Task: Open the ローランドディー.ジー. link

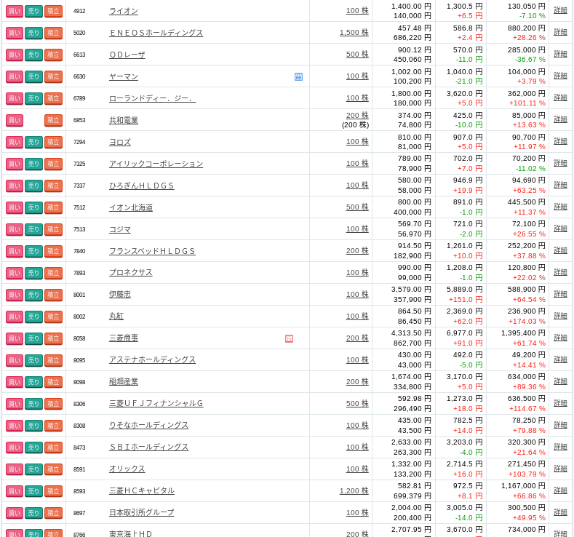Action: (x=152, y=98)
